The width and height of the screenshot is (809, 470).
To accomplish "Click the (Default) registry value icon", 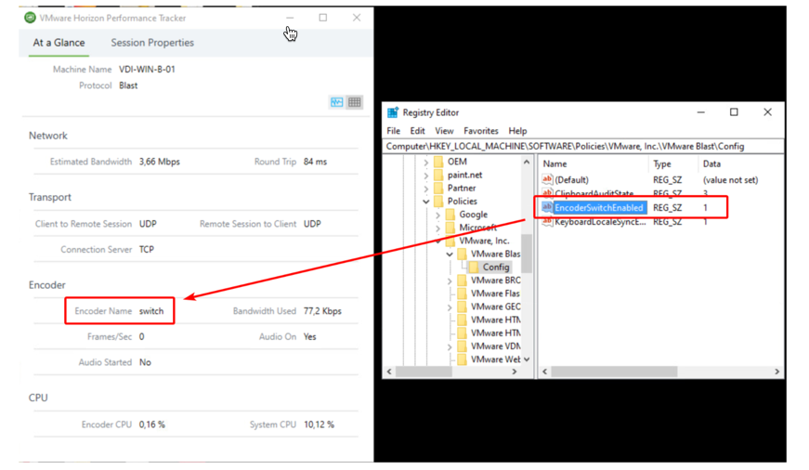I will [547, 180].
